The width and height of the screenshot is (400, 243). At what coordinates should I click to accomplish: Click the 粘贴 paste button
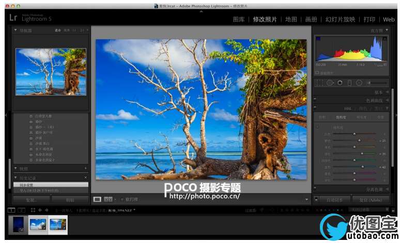click(70, 200)
